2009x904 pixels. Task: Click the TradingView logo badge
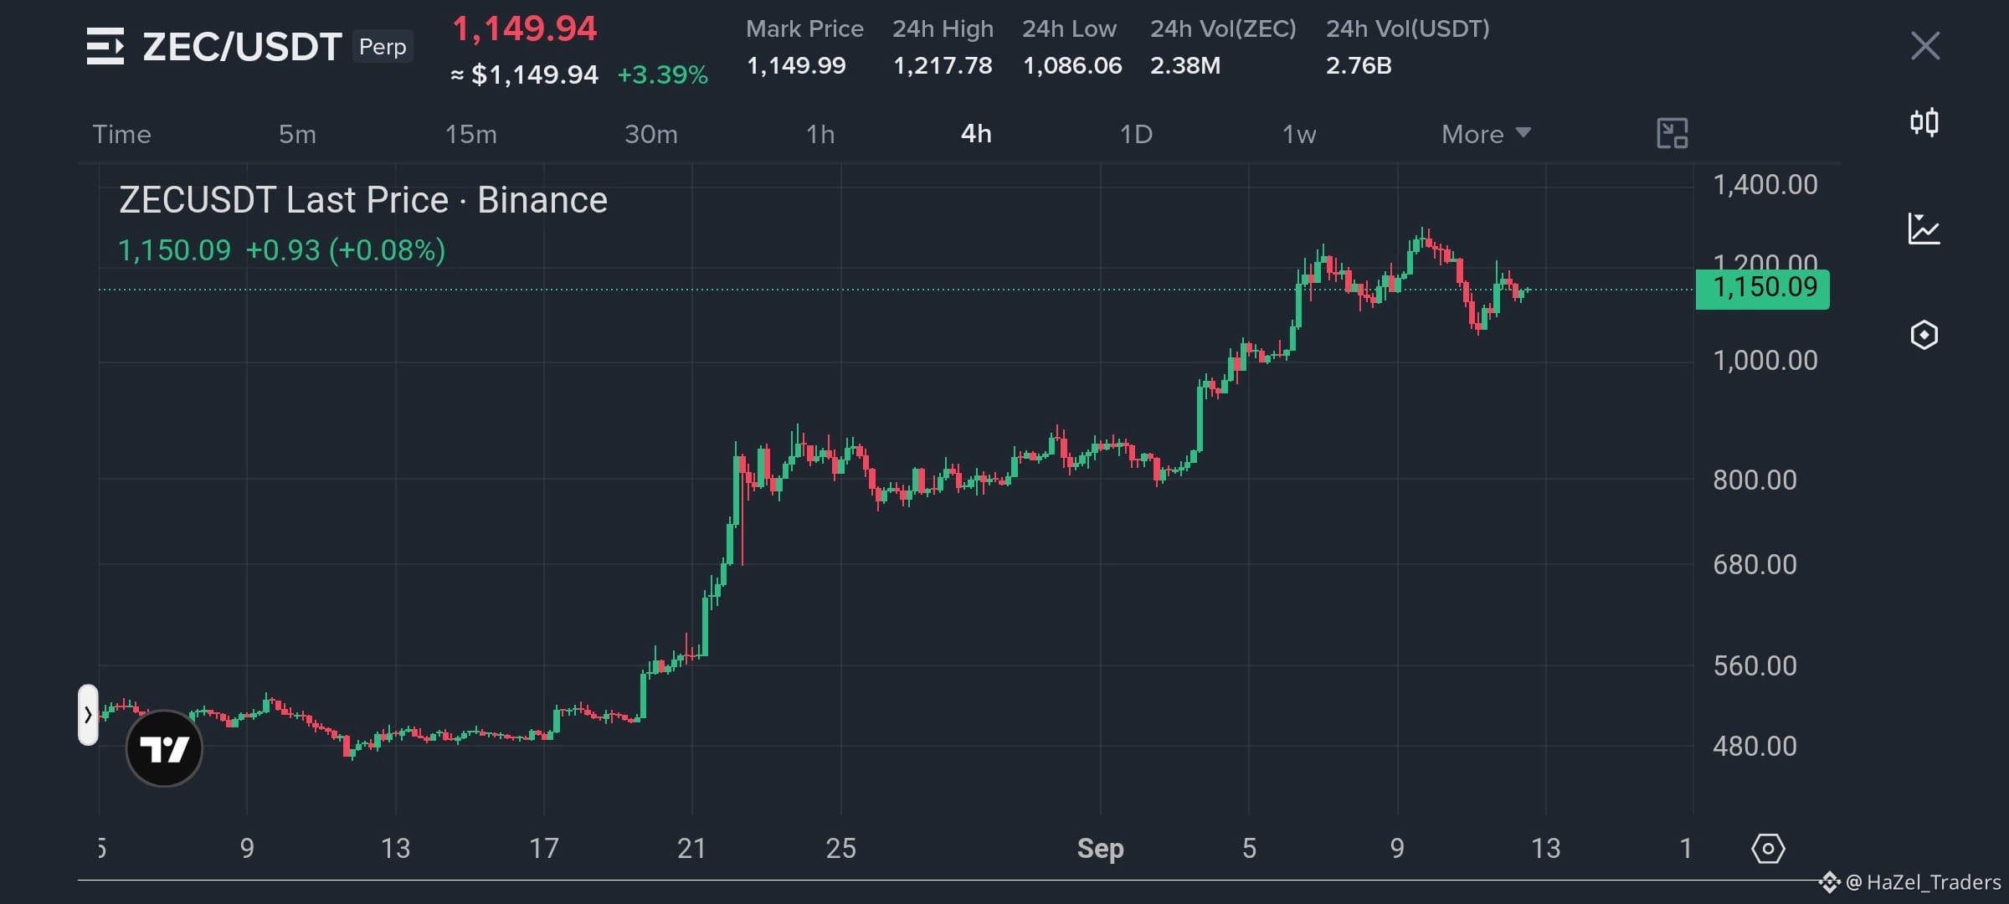pos(164,748)
